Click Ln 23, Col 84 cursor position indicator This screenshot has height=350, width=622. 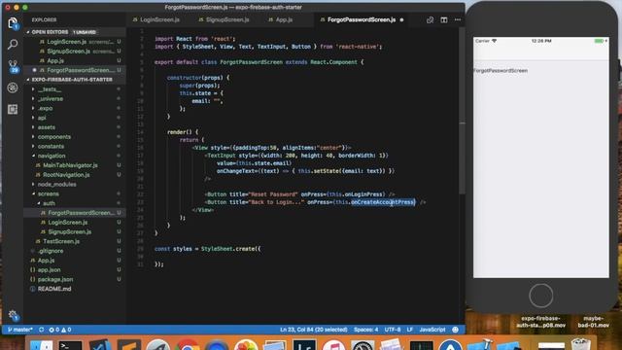click(x=314, y=330)
